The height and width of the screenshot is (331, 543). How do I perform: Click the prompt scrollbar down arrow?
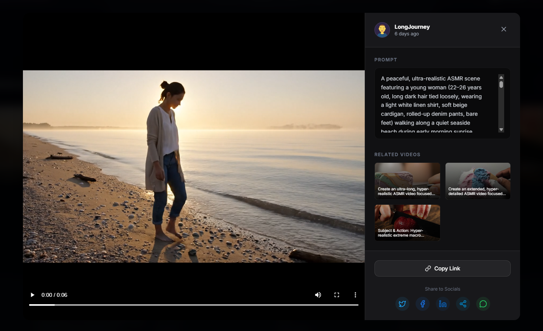tap(501, 129)
